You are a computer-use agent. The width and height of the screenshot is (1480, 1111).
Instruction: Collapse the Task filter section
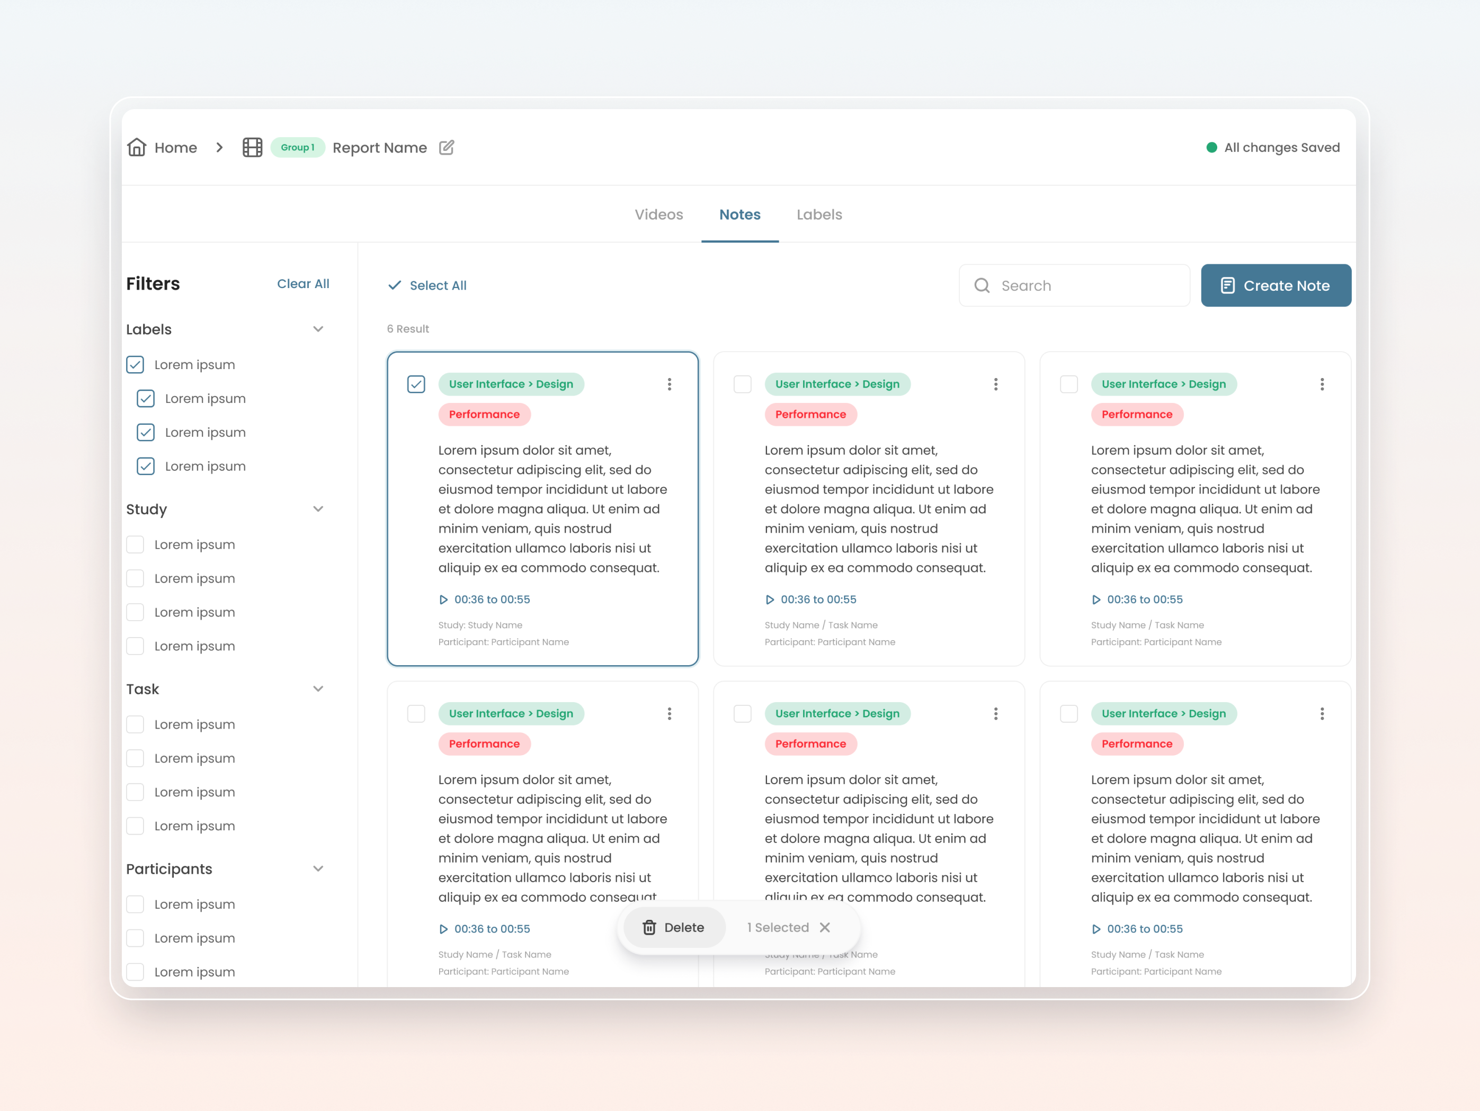click(x=318, y=689)
